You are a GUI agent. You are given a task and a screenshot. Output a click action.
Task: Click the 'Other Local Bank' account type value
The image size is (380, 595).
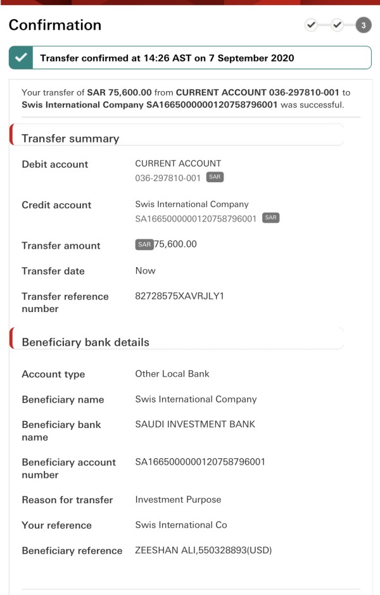click(x=172, y=373)
